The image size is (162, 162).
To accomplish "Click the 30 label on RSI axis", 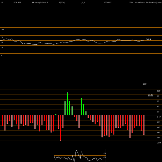I will pyautogui.click(x=2, y=48).
